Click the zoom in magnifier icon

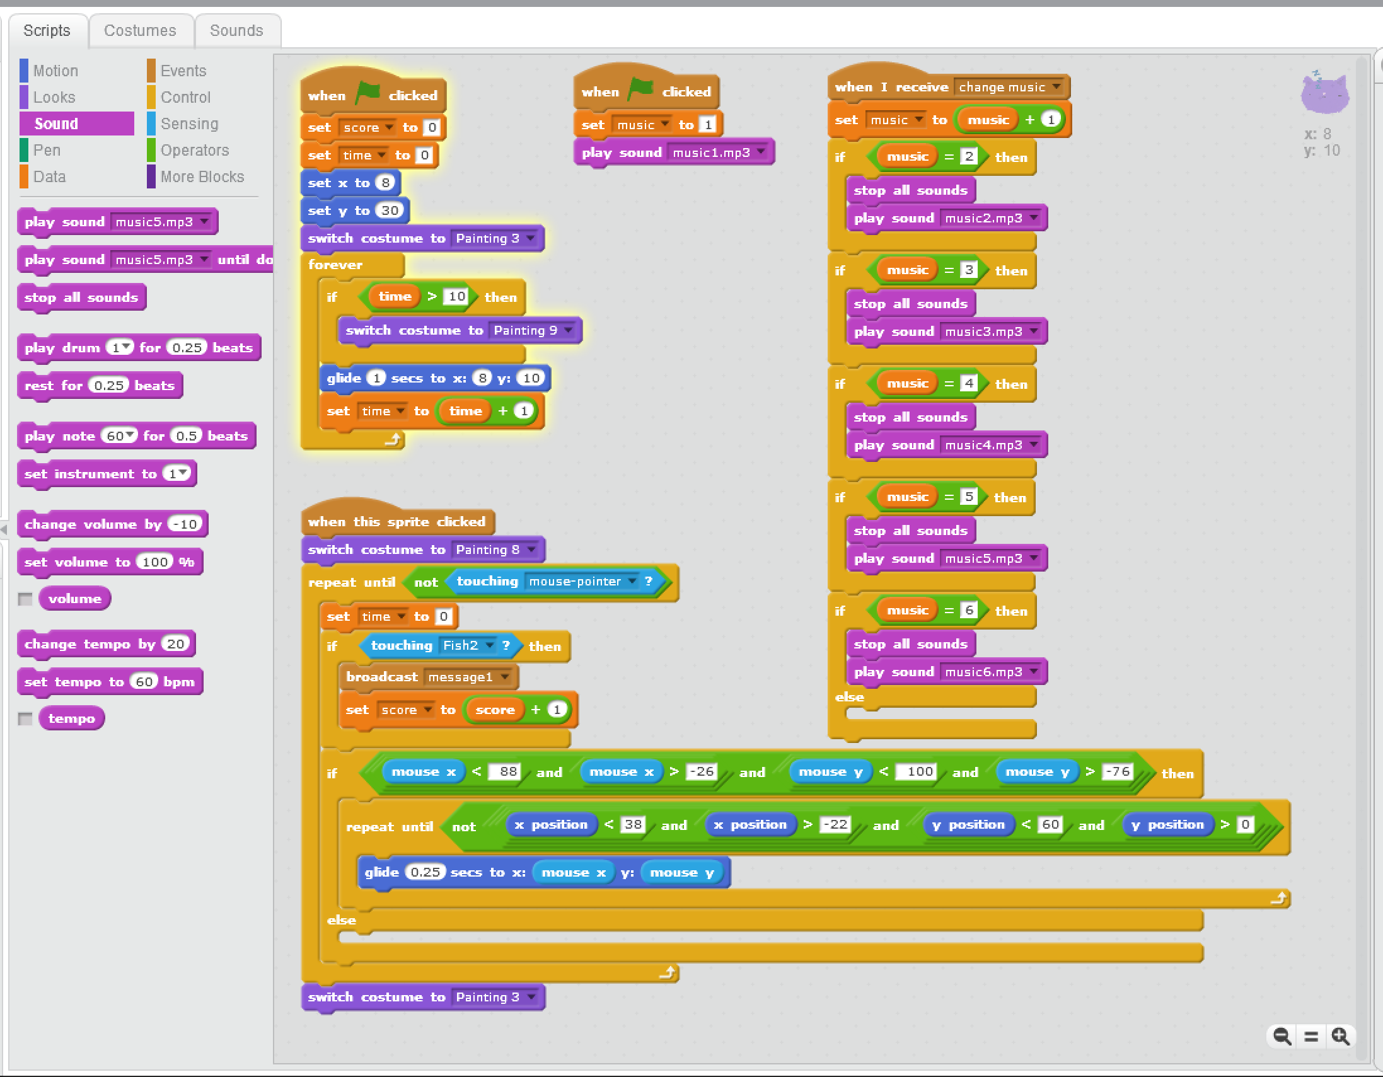pyautogui.click(x=1340, y=1037)
